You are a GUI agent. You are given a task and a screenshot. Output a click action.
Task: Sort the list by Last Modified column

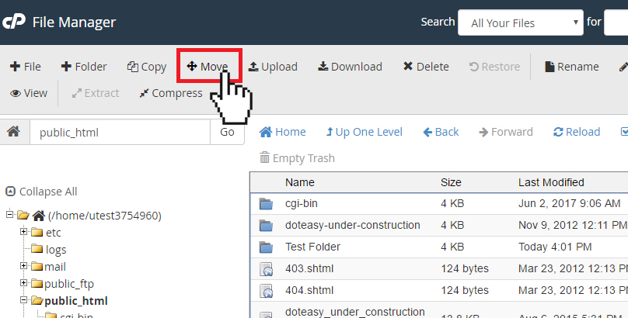coord(551,182)
